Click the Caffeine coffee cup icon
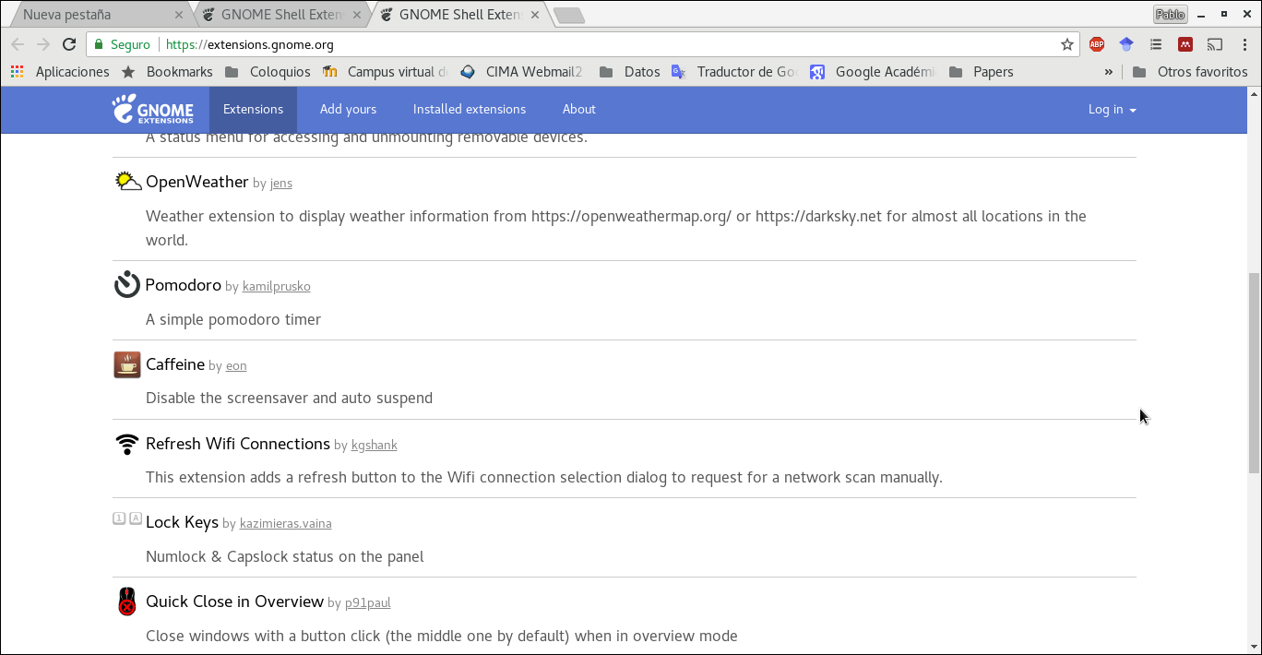The width and height of the screenshot is (1262, 655). click(127, 364)
